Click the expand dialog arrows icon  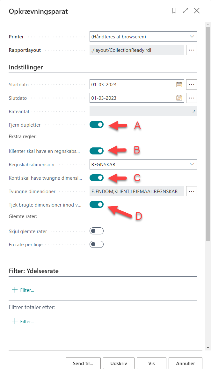point(186,11)
